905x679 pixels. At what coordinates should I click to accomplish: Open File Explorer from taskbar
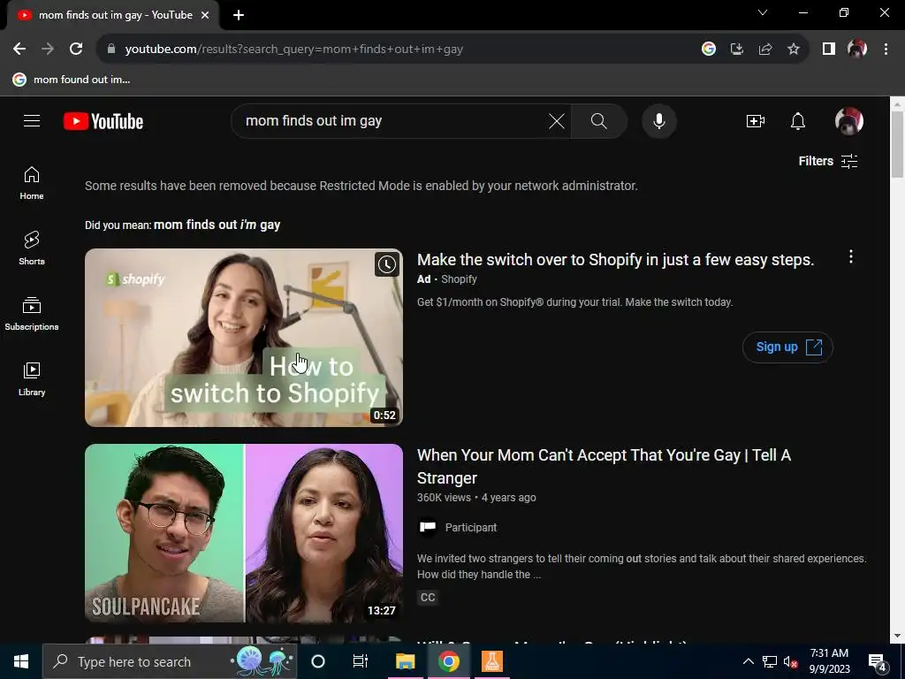[405, 661]
